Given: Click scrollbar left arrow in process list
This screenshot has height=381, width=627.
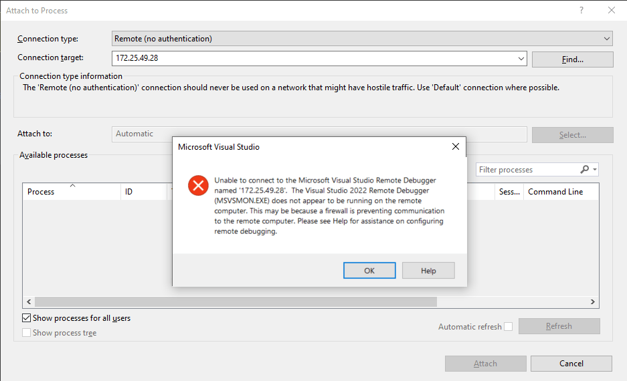Looking at the screenshot, I should pyautogui.click(x=28, y=302).
